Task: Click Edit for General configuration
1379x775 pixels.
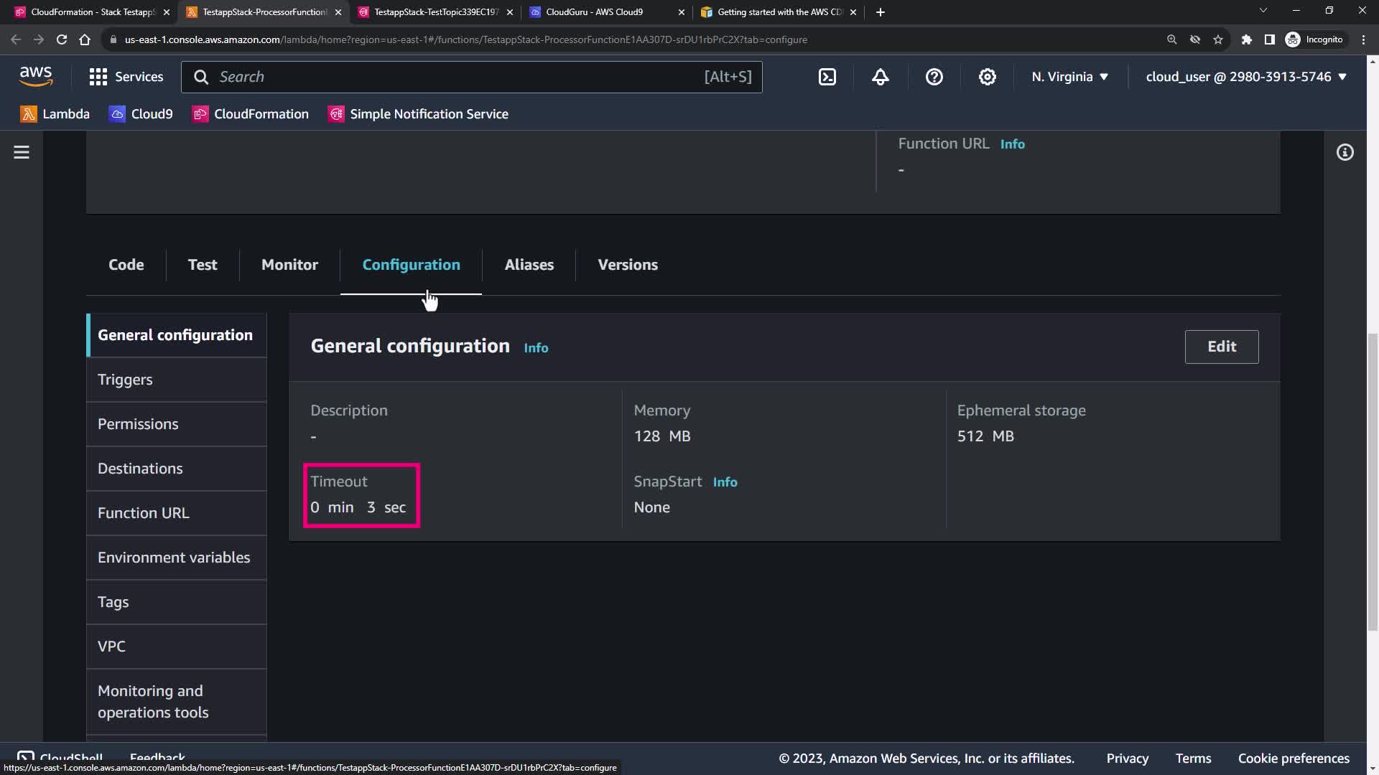Action: 1221,347
